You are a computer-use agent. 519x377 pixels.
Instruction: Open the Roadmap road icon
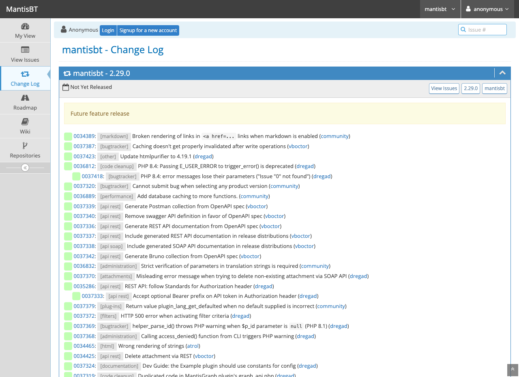pos(25,98)
